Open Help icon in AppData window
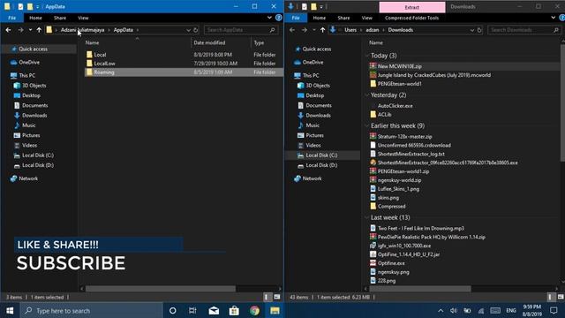The height and width of the screenshot is (318, 565). [279, 18]
